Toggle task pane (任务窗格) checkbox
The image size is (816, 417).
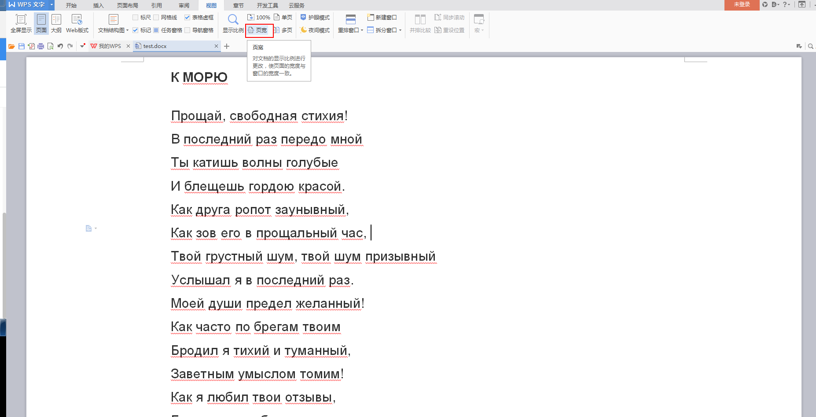[156, 30]
